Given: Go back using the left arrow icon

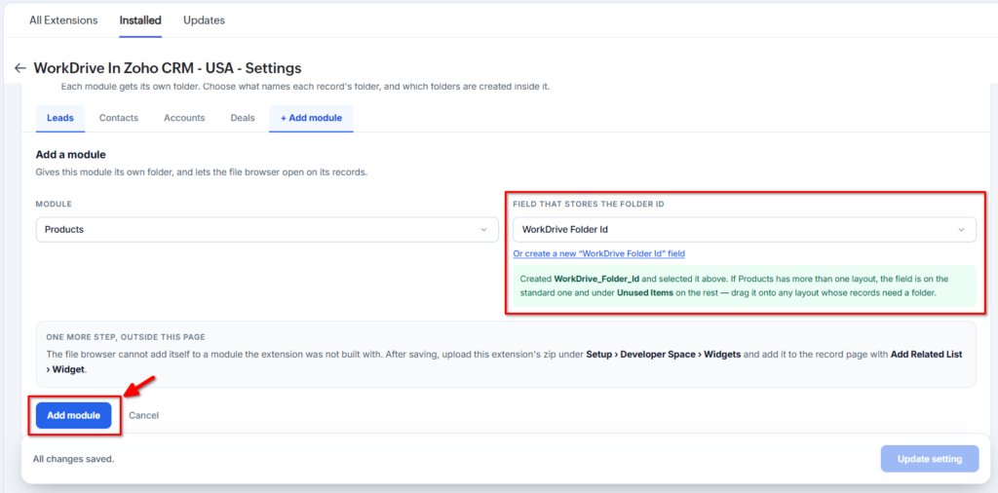Looking at the screenshot, I should pyautogui.click(x=20, y=68).
